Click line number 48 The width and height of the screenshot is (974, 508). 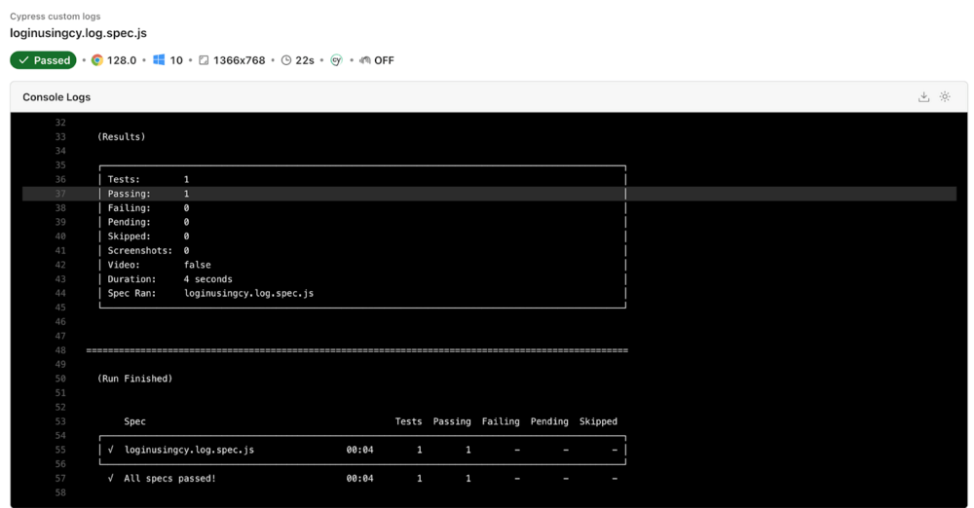pyautogui.click(x=60, y=350)
